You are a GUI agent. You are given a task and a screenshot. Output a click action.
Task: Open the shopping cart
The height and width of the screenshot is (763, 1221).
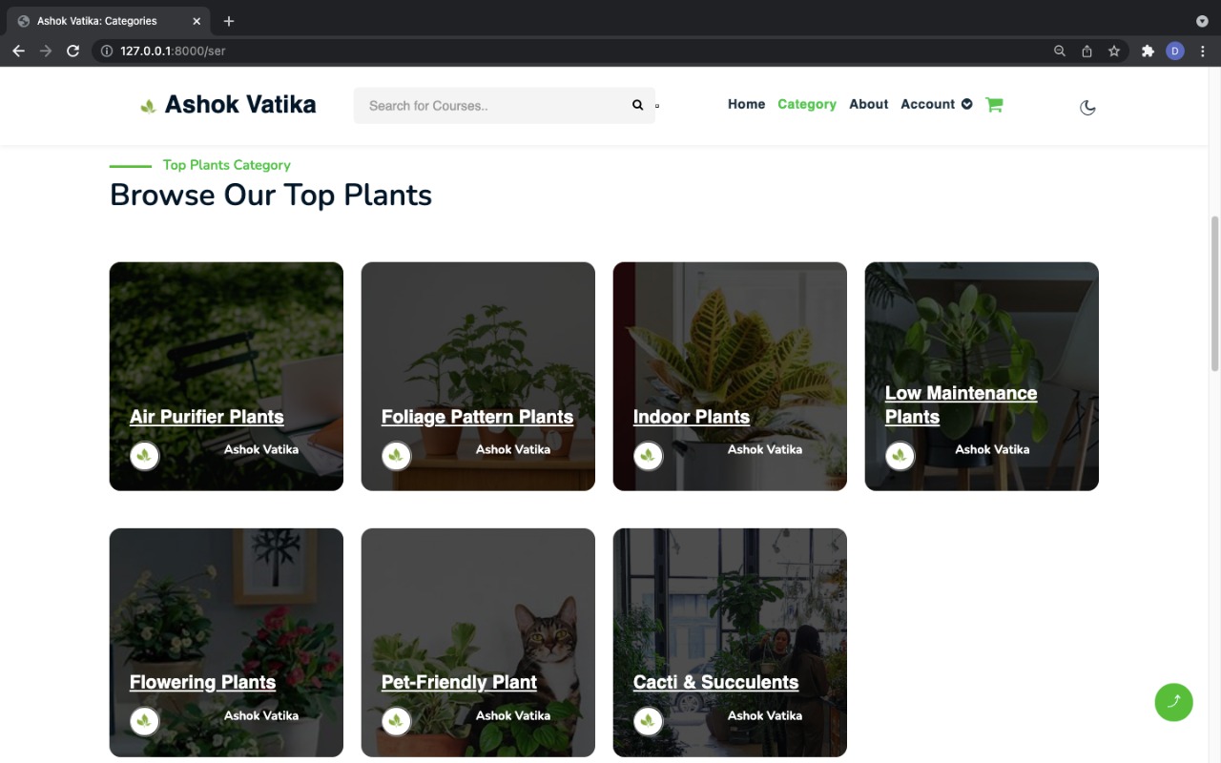[x=994, y=104]
